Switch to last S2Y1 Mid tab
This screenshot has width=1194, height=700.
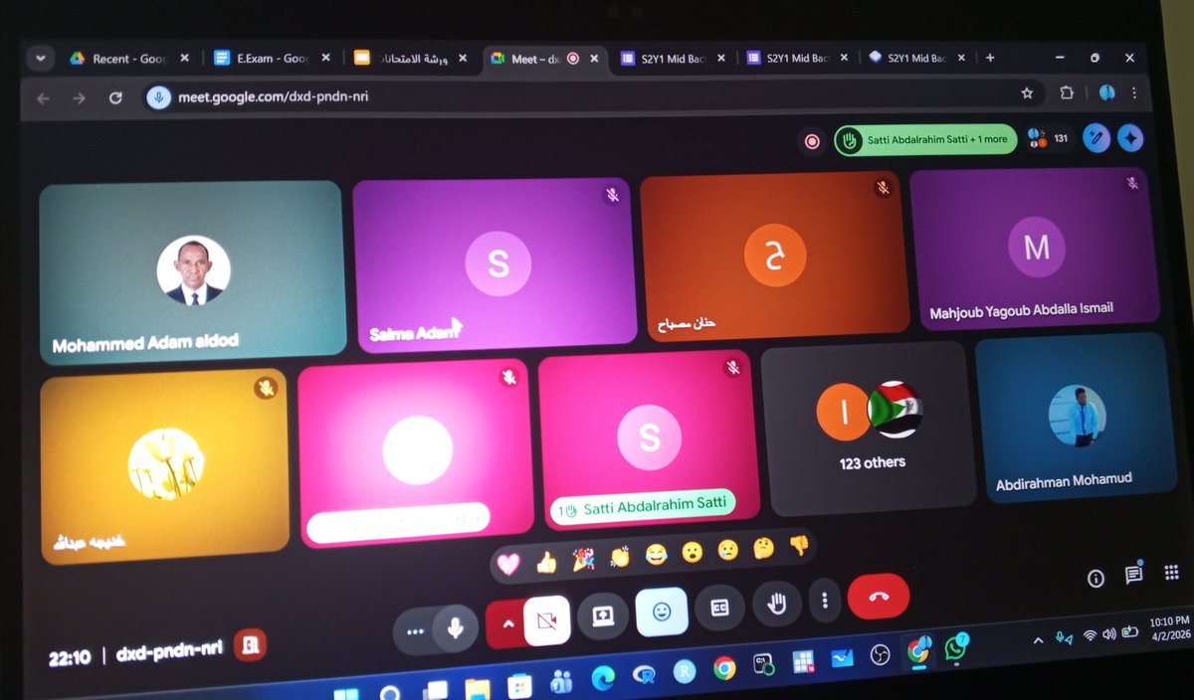tap(917, 58)
